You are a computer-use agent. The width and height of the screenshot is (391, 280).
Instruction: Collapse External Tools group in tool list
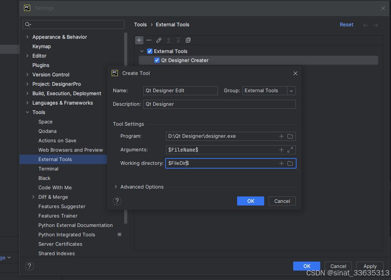coord(141,51)
